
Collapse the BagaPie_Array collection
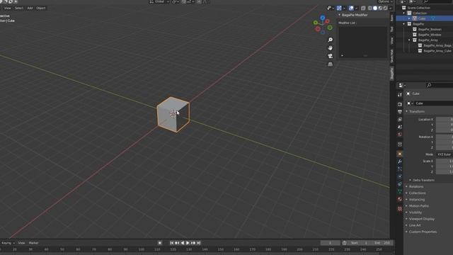tap(409, 40)
